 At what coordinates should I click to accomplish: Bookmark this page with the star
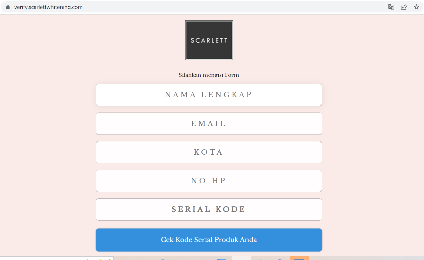416,7
